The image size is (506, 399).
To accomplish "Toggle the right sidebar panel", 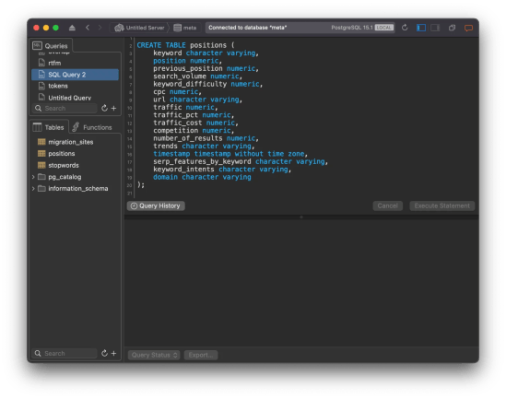I will click(435, 28).
